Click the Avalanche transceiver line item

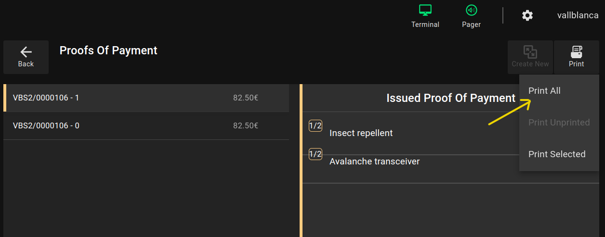(x=374, y=162)
